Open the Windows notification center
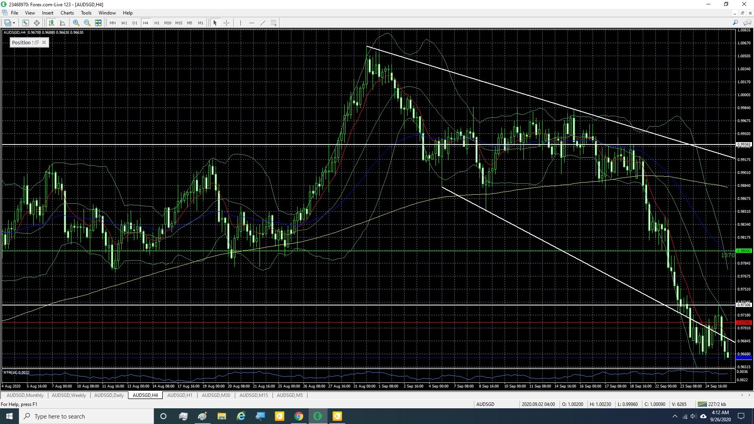The width and height of the screenshot is (754, 424). pyautogui.click(x=741, y=416)
